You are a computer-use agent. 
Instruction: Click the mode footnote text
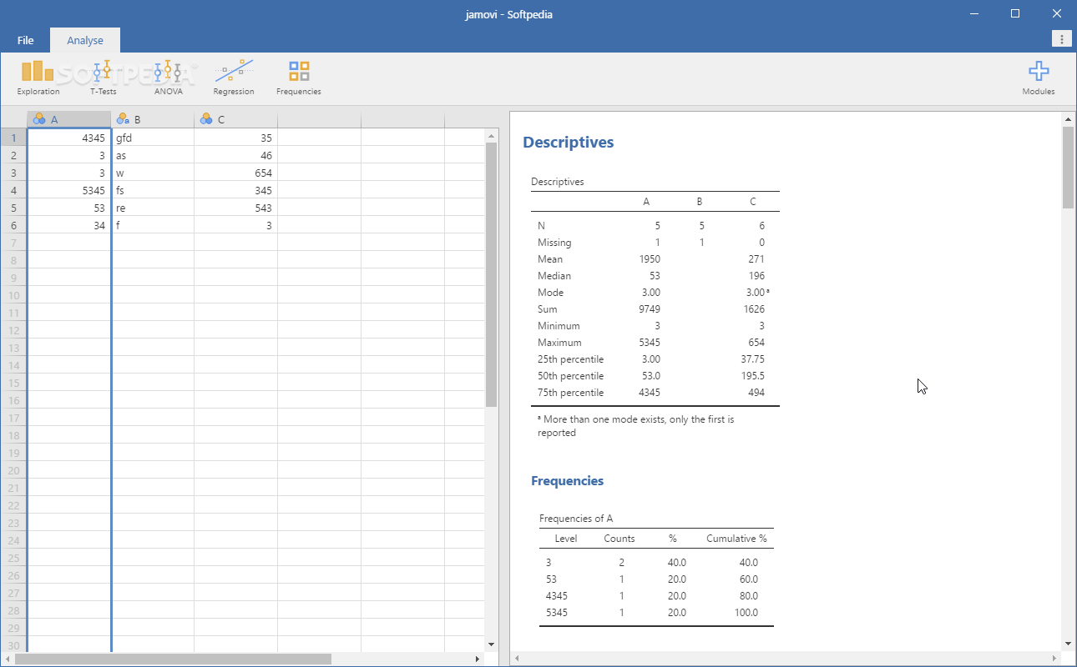635,426
